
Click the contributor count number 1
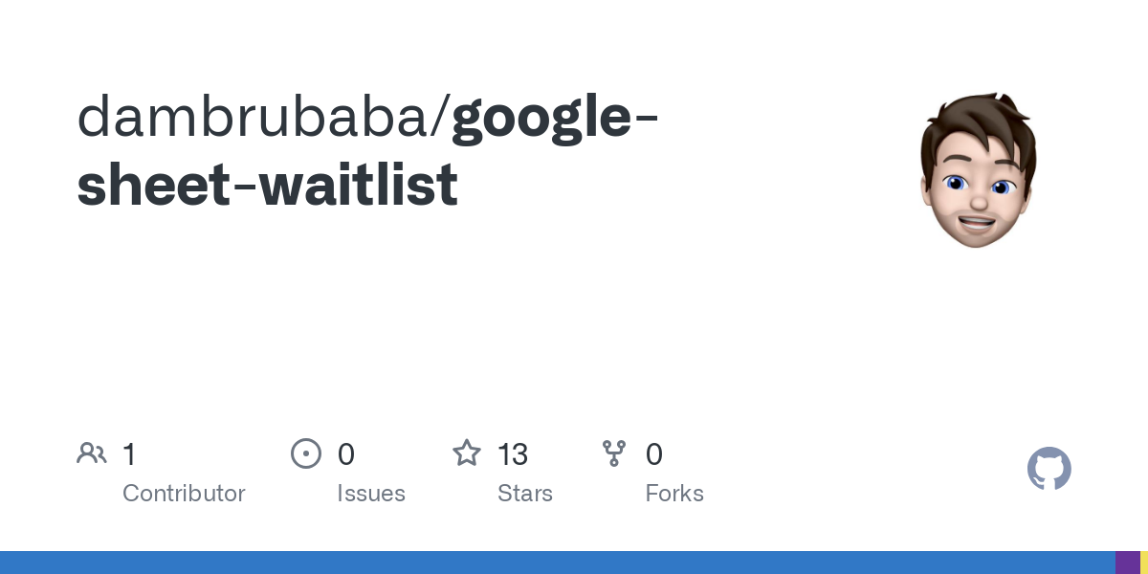pos(129,454)
